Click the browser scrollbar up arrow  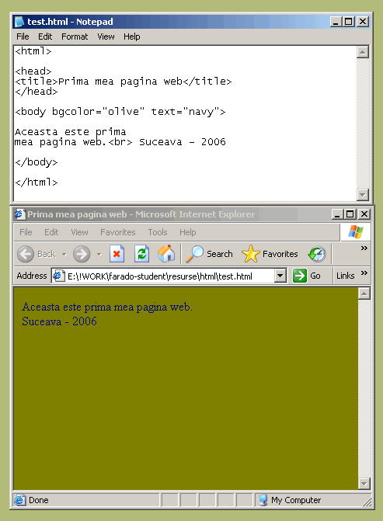364,293
